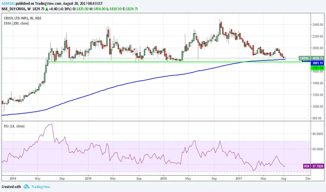Click the blue 1801.11 EMA price tag

click(x=317, y=63)
